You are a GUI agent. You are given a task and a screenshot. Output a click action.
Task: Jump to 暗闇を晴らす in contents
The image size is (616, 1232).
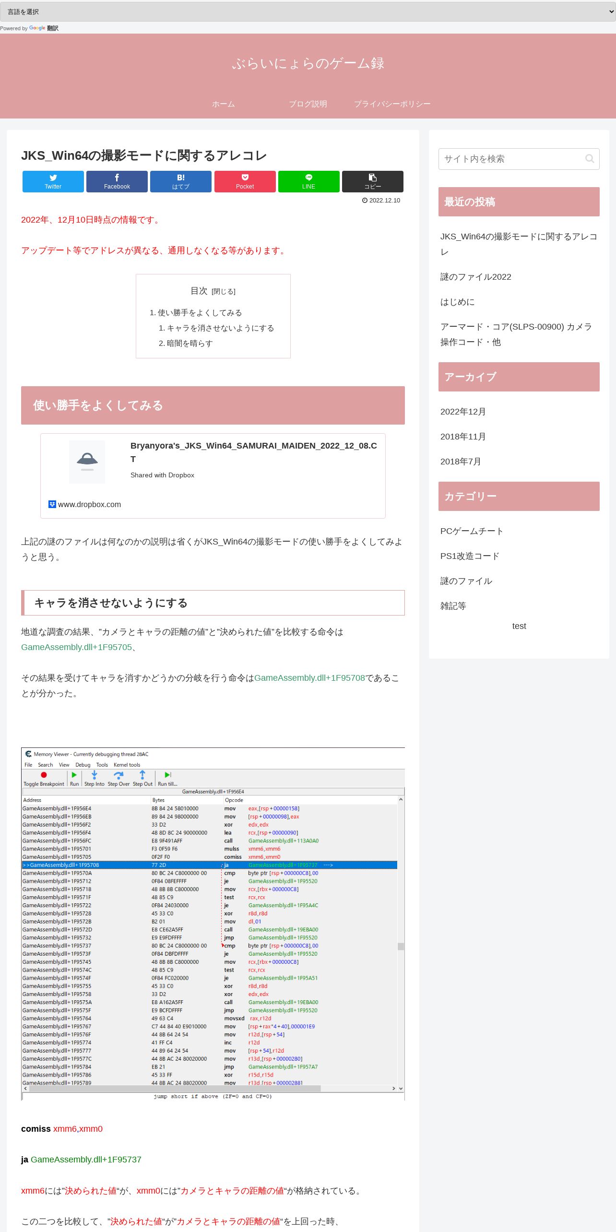click(x=190, y=344)
